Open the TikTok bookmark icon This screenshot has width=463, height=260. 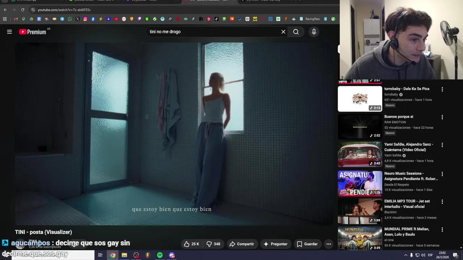pyautogui.click(x=216, y=19)
